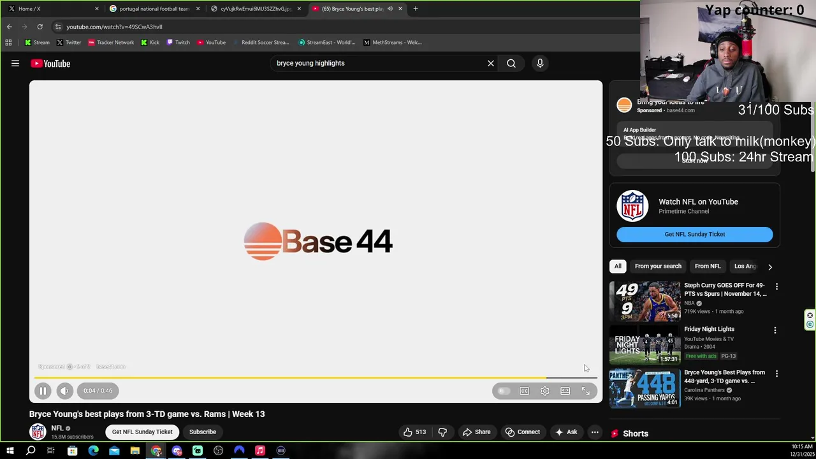Open the Windows Start menu
This screenshot has height=459, width=816.
(x=10, y=451)
